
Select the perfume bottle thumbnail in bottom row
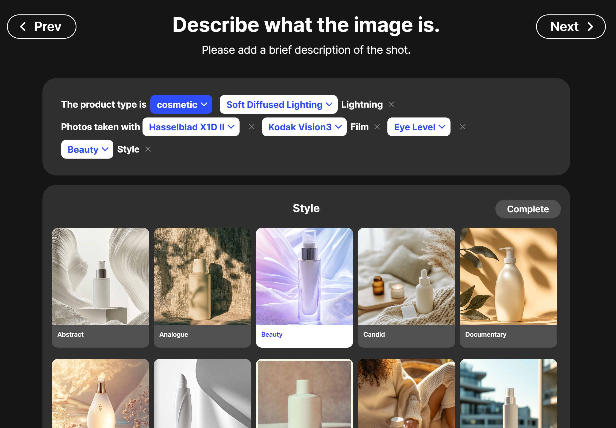point(100,394)
